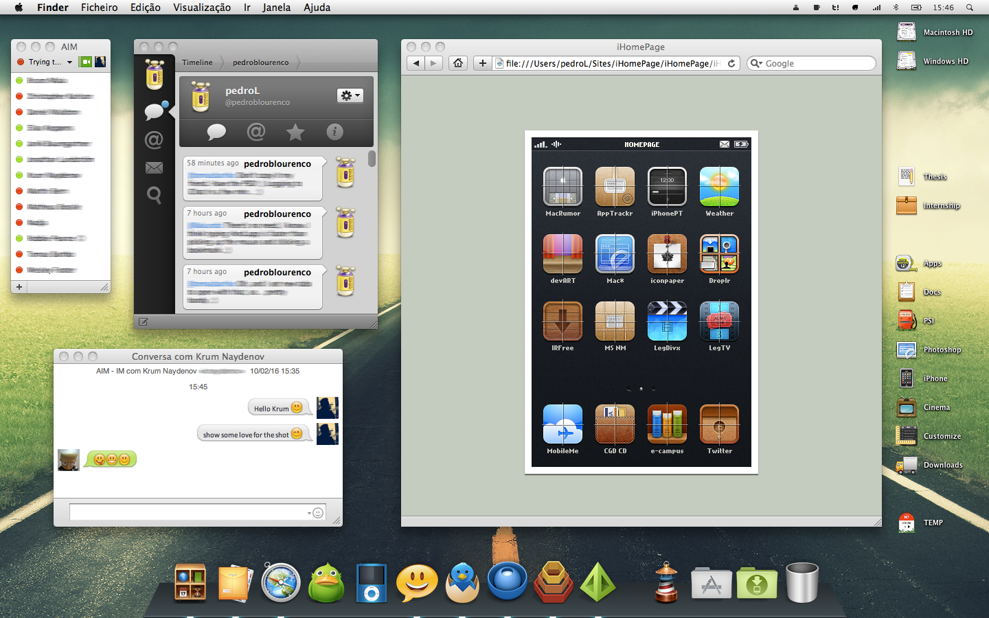Open the Droplr icon in iHomePage

719,254
